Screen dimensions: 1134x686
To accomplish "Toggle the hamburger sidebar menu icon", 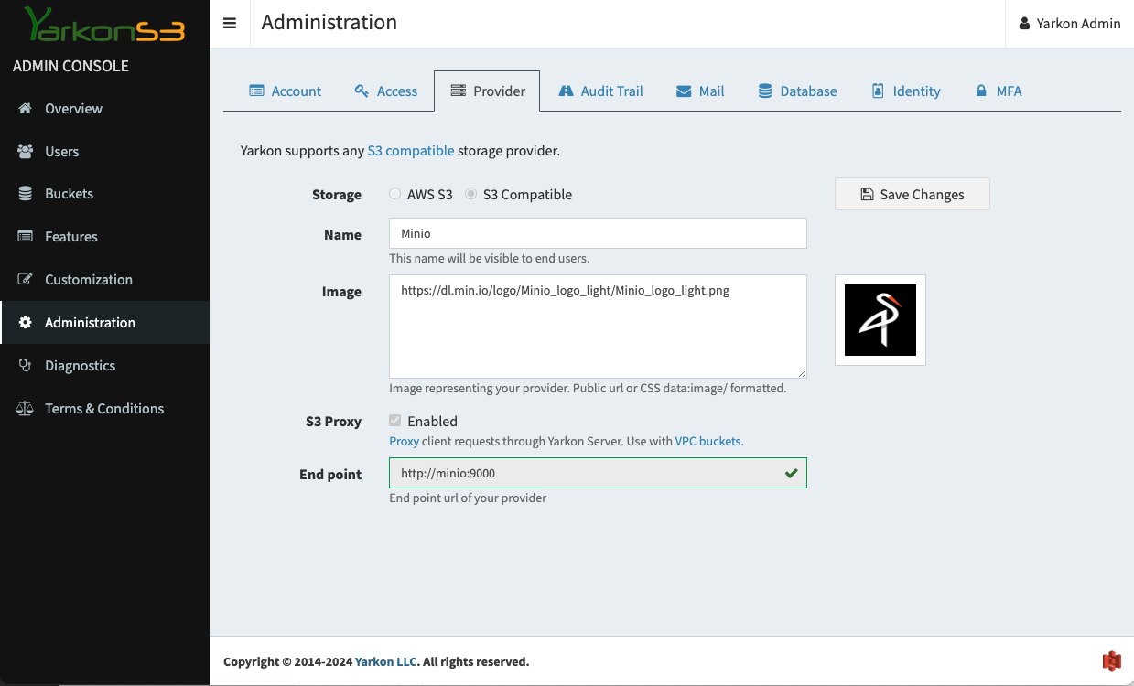I will (x=230, y=24).
